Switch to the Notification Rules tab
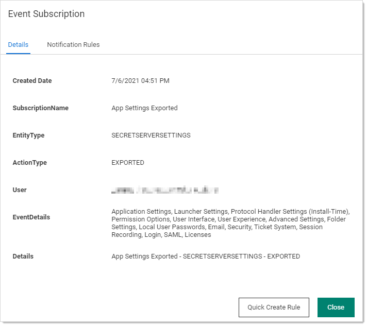The height and width of the screenshot is (326, 367). pyautogui.click(x=73, y=45)
